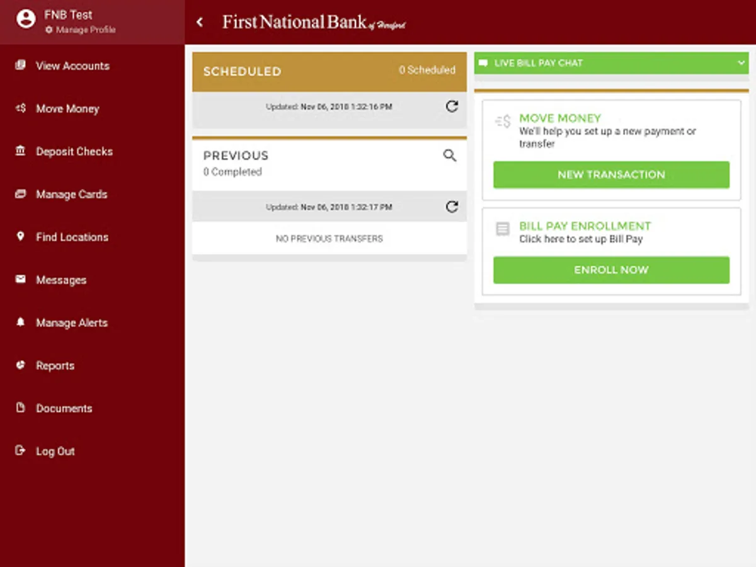Click the Find Locations pin icon
The image size is (756, 567).
pyautogui.click(x=21, y=236)
